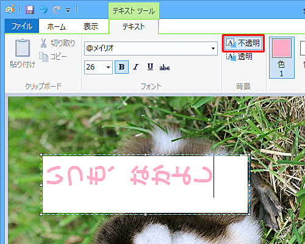
Task: Switch to the ホーム tab
Action: 56,26
